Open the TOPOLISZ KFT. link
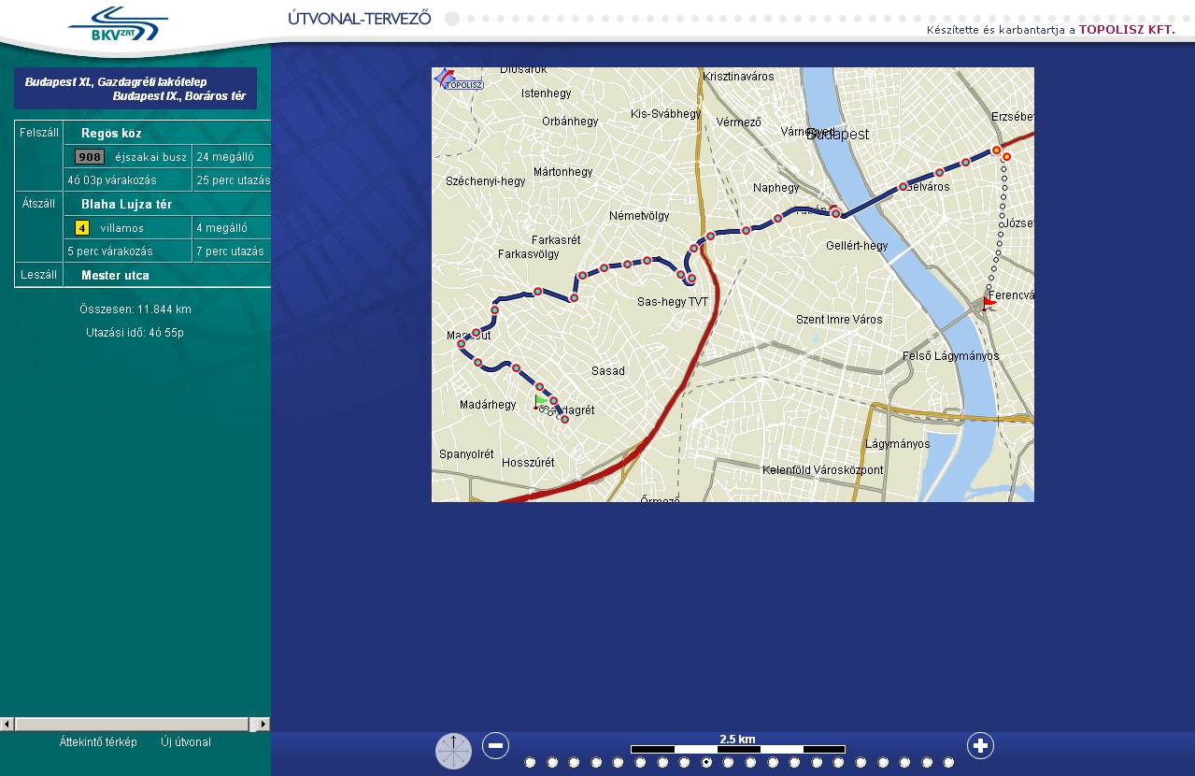 pyautogui.click(x=1127, y=29)
